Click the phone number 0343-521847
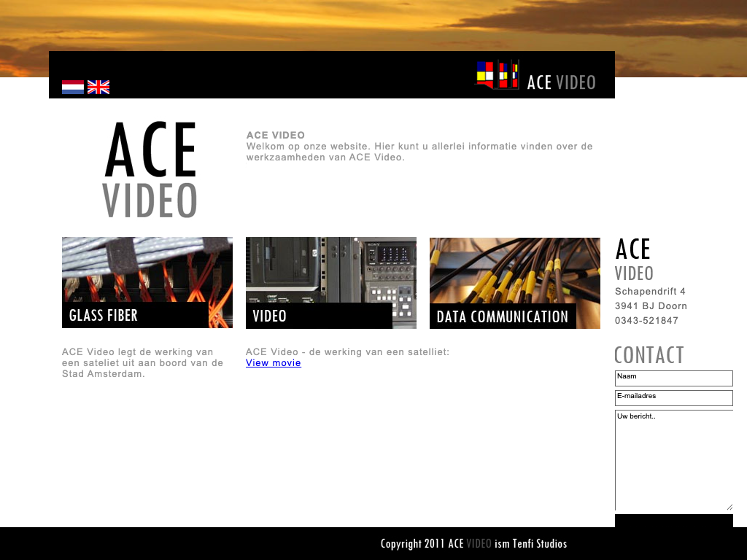Viewport: 747px width, 560px height. (x=646, y=321)
